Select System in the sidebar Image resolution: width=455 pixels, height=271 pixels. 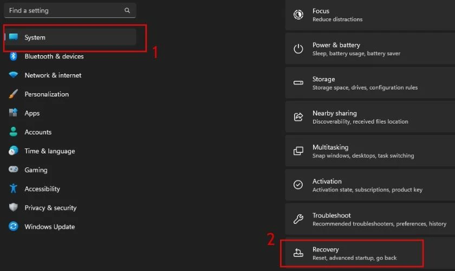click(70, 37)
